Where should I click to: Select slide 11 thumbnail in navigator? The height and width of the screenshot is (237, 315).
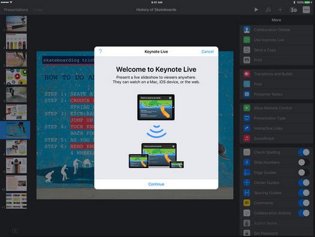(16, 201)
